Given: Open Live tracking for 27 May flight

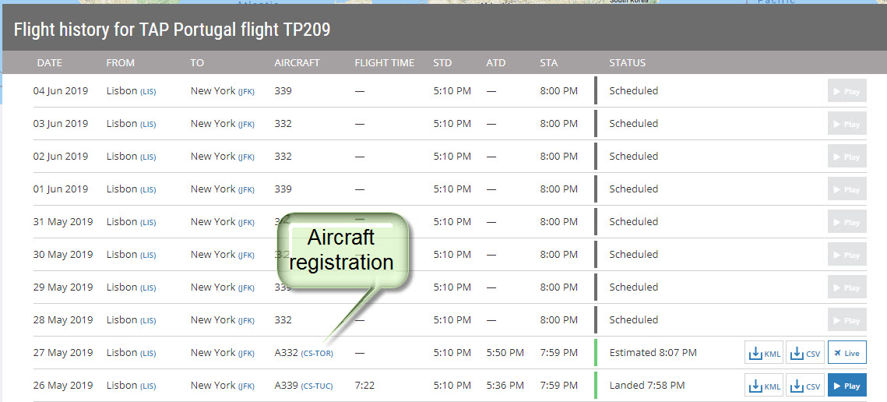Looking at the screenshot, I should coord(847,353).
